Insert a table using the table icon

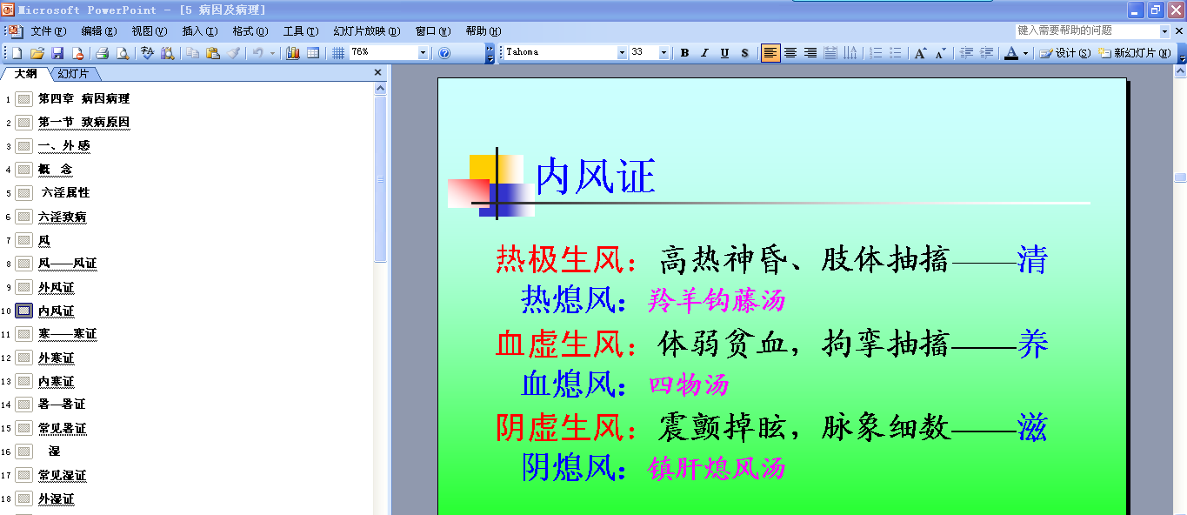(x=313, y=53)
